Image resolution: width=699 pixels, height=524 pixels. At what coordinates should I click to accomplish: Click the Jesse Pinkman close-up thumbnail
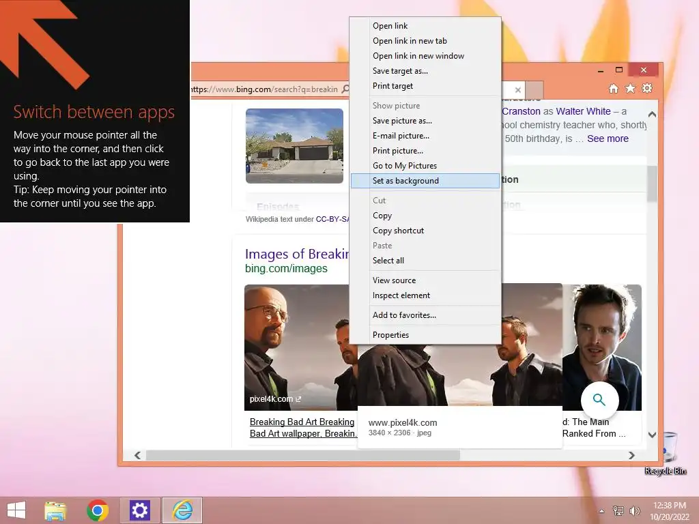[602, 347]
